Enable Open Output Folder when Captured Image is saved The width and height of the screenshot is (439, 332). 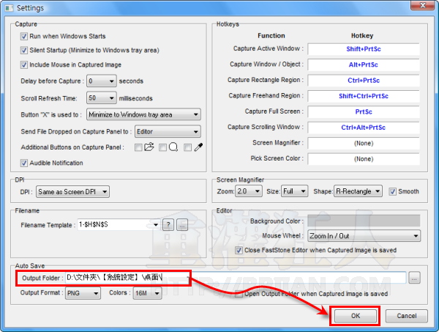tap(239, 293)
